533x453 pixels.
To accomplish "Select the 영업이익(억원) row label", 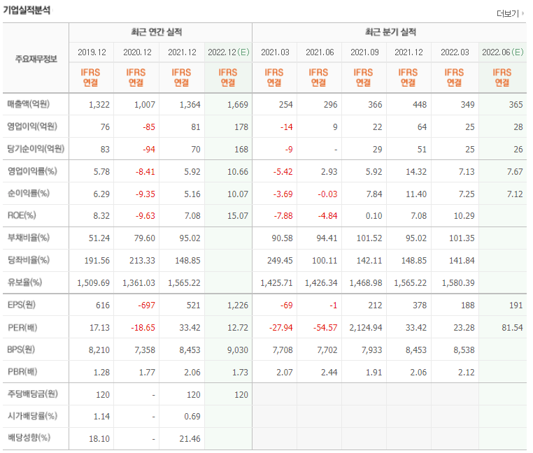I will tap(32, 127).
